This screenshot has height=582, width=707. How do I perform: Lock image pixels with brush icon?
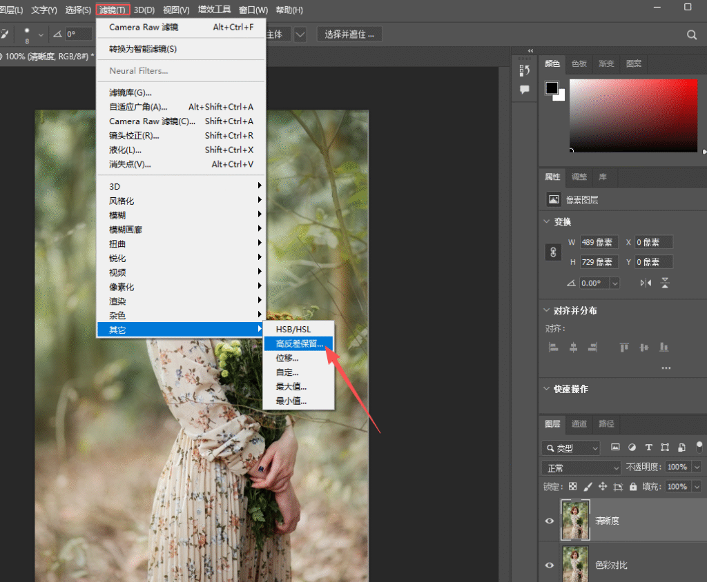(588, 487)
